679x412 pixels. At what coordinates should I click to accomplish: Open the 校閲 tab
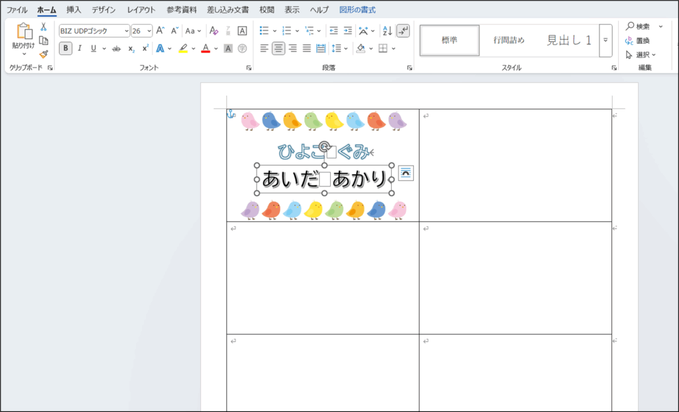[x=267, y=9]
